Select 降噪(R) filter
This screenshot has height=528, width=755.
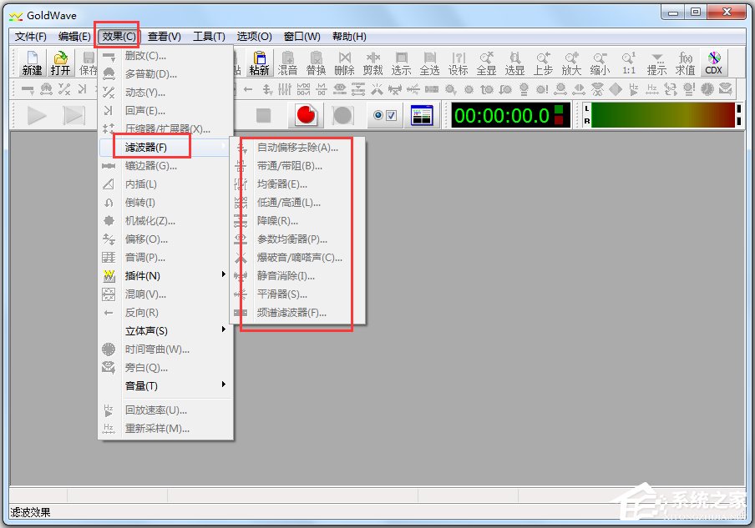click(x=297, y=221)
